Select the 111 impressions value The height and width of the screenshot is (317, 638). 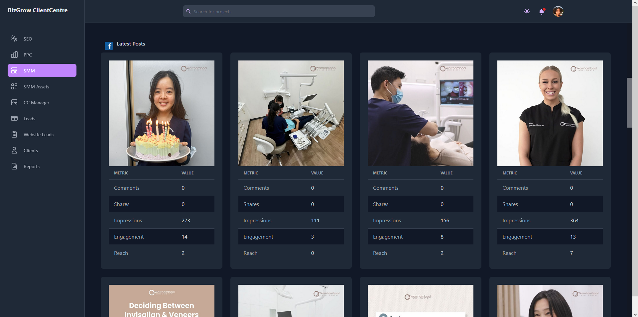[x=315, y=220]
